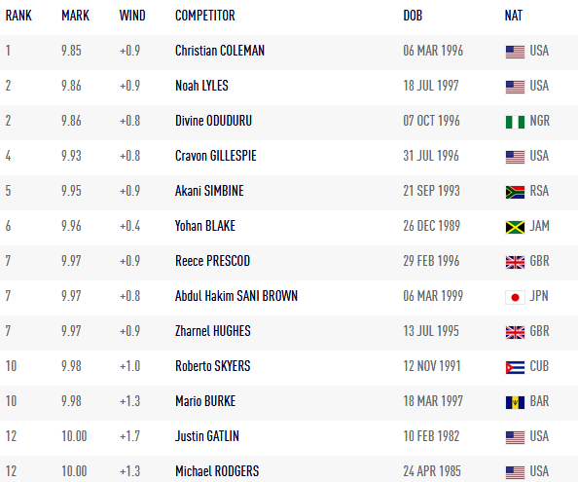
Task: Click the Japan flag beside JPN
Action: 515,297
